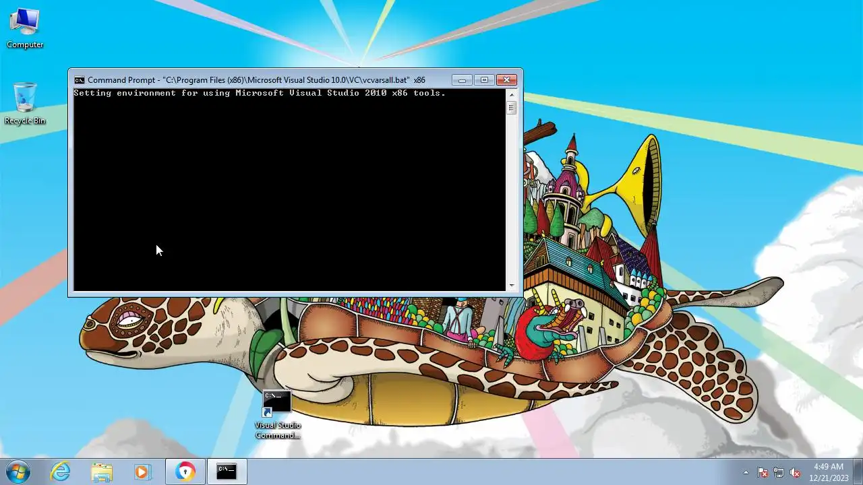The width and height of the screenshot is (863, 485).
Task: Launch Internet Explorer from the taskbar
Action: tap(61, 472)
